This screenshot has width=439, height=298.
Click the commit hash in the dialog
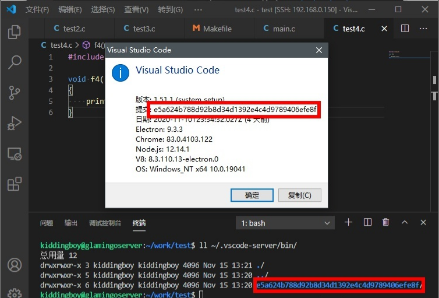(235, 109)
